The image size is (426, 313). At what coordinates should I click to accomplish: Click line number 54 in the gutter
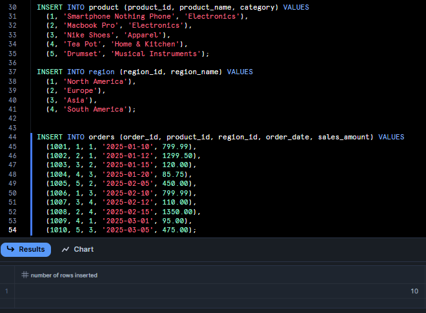(11, 230)
